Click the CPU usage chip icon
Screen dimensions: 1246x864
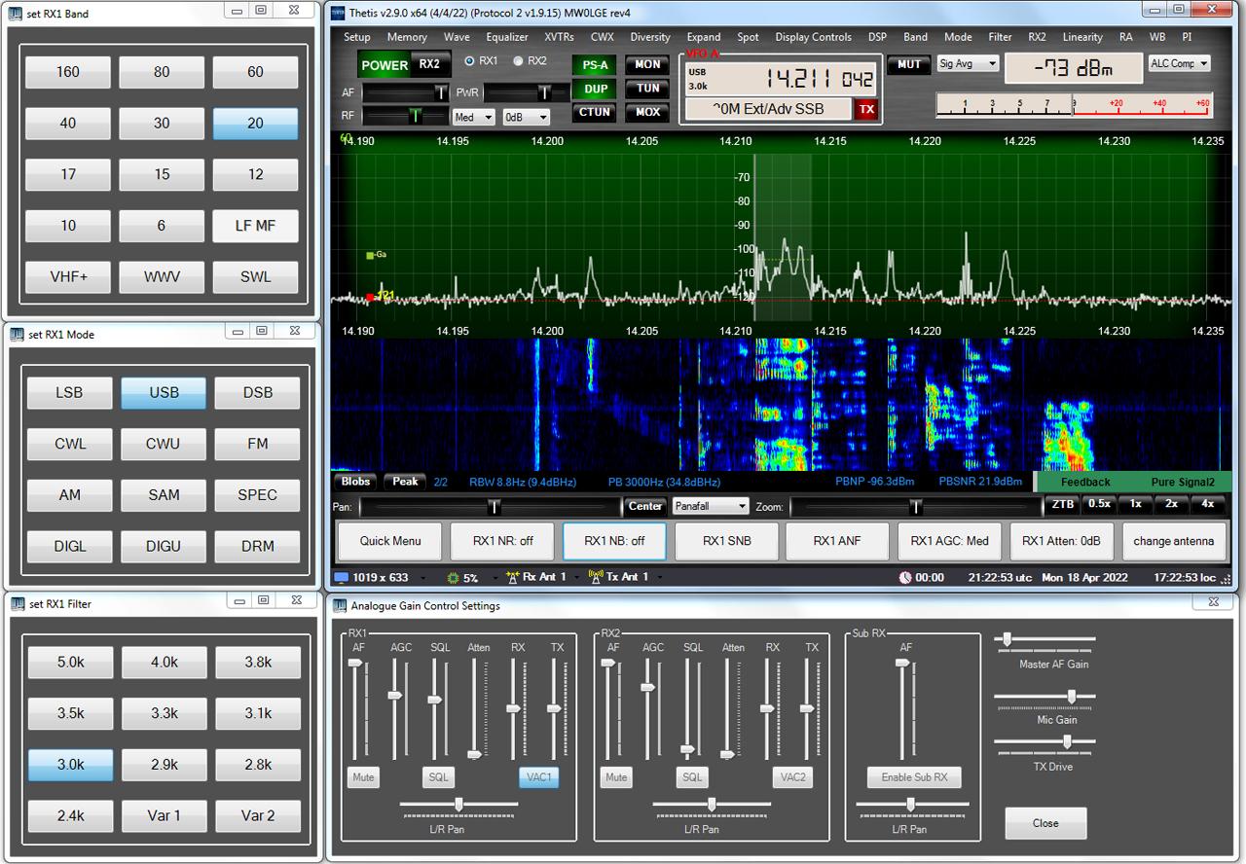[453, 578]
